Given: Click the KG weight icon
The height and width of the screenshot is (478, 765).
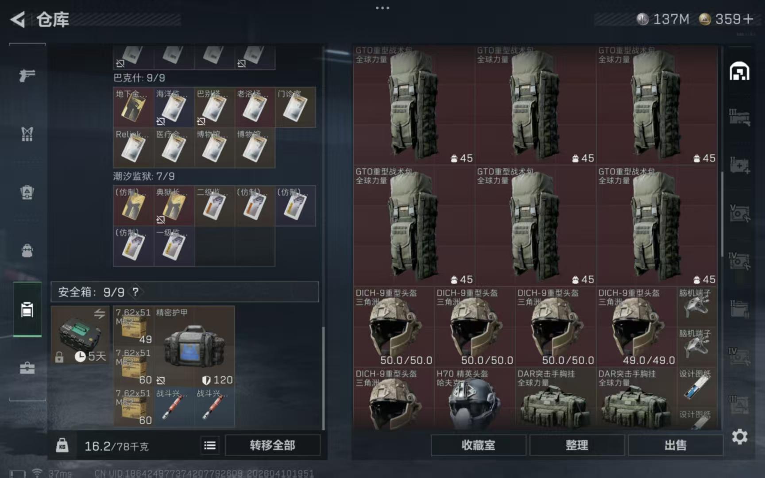Looking at the screenshot, I should pos(62,445).
